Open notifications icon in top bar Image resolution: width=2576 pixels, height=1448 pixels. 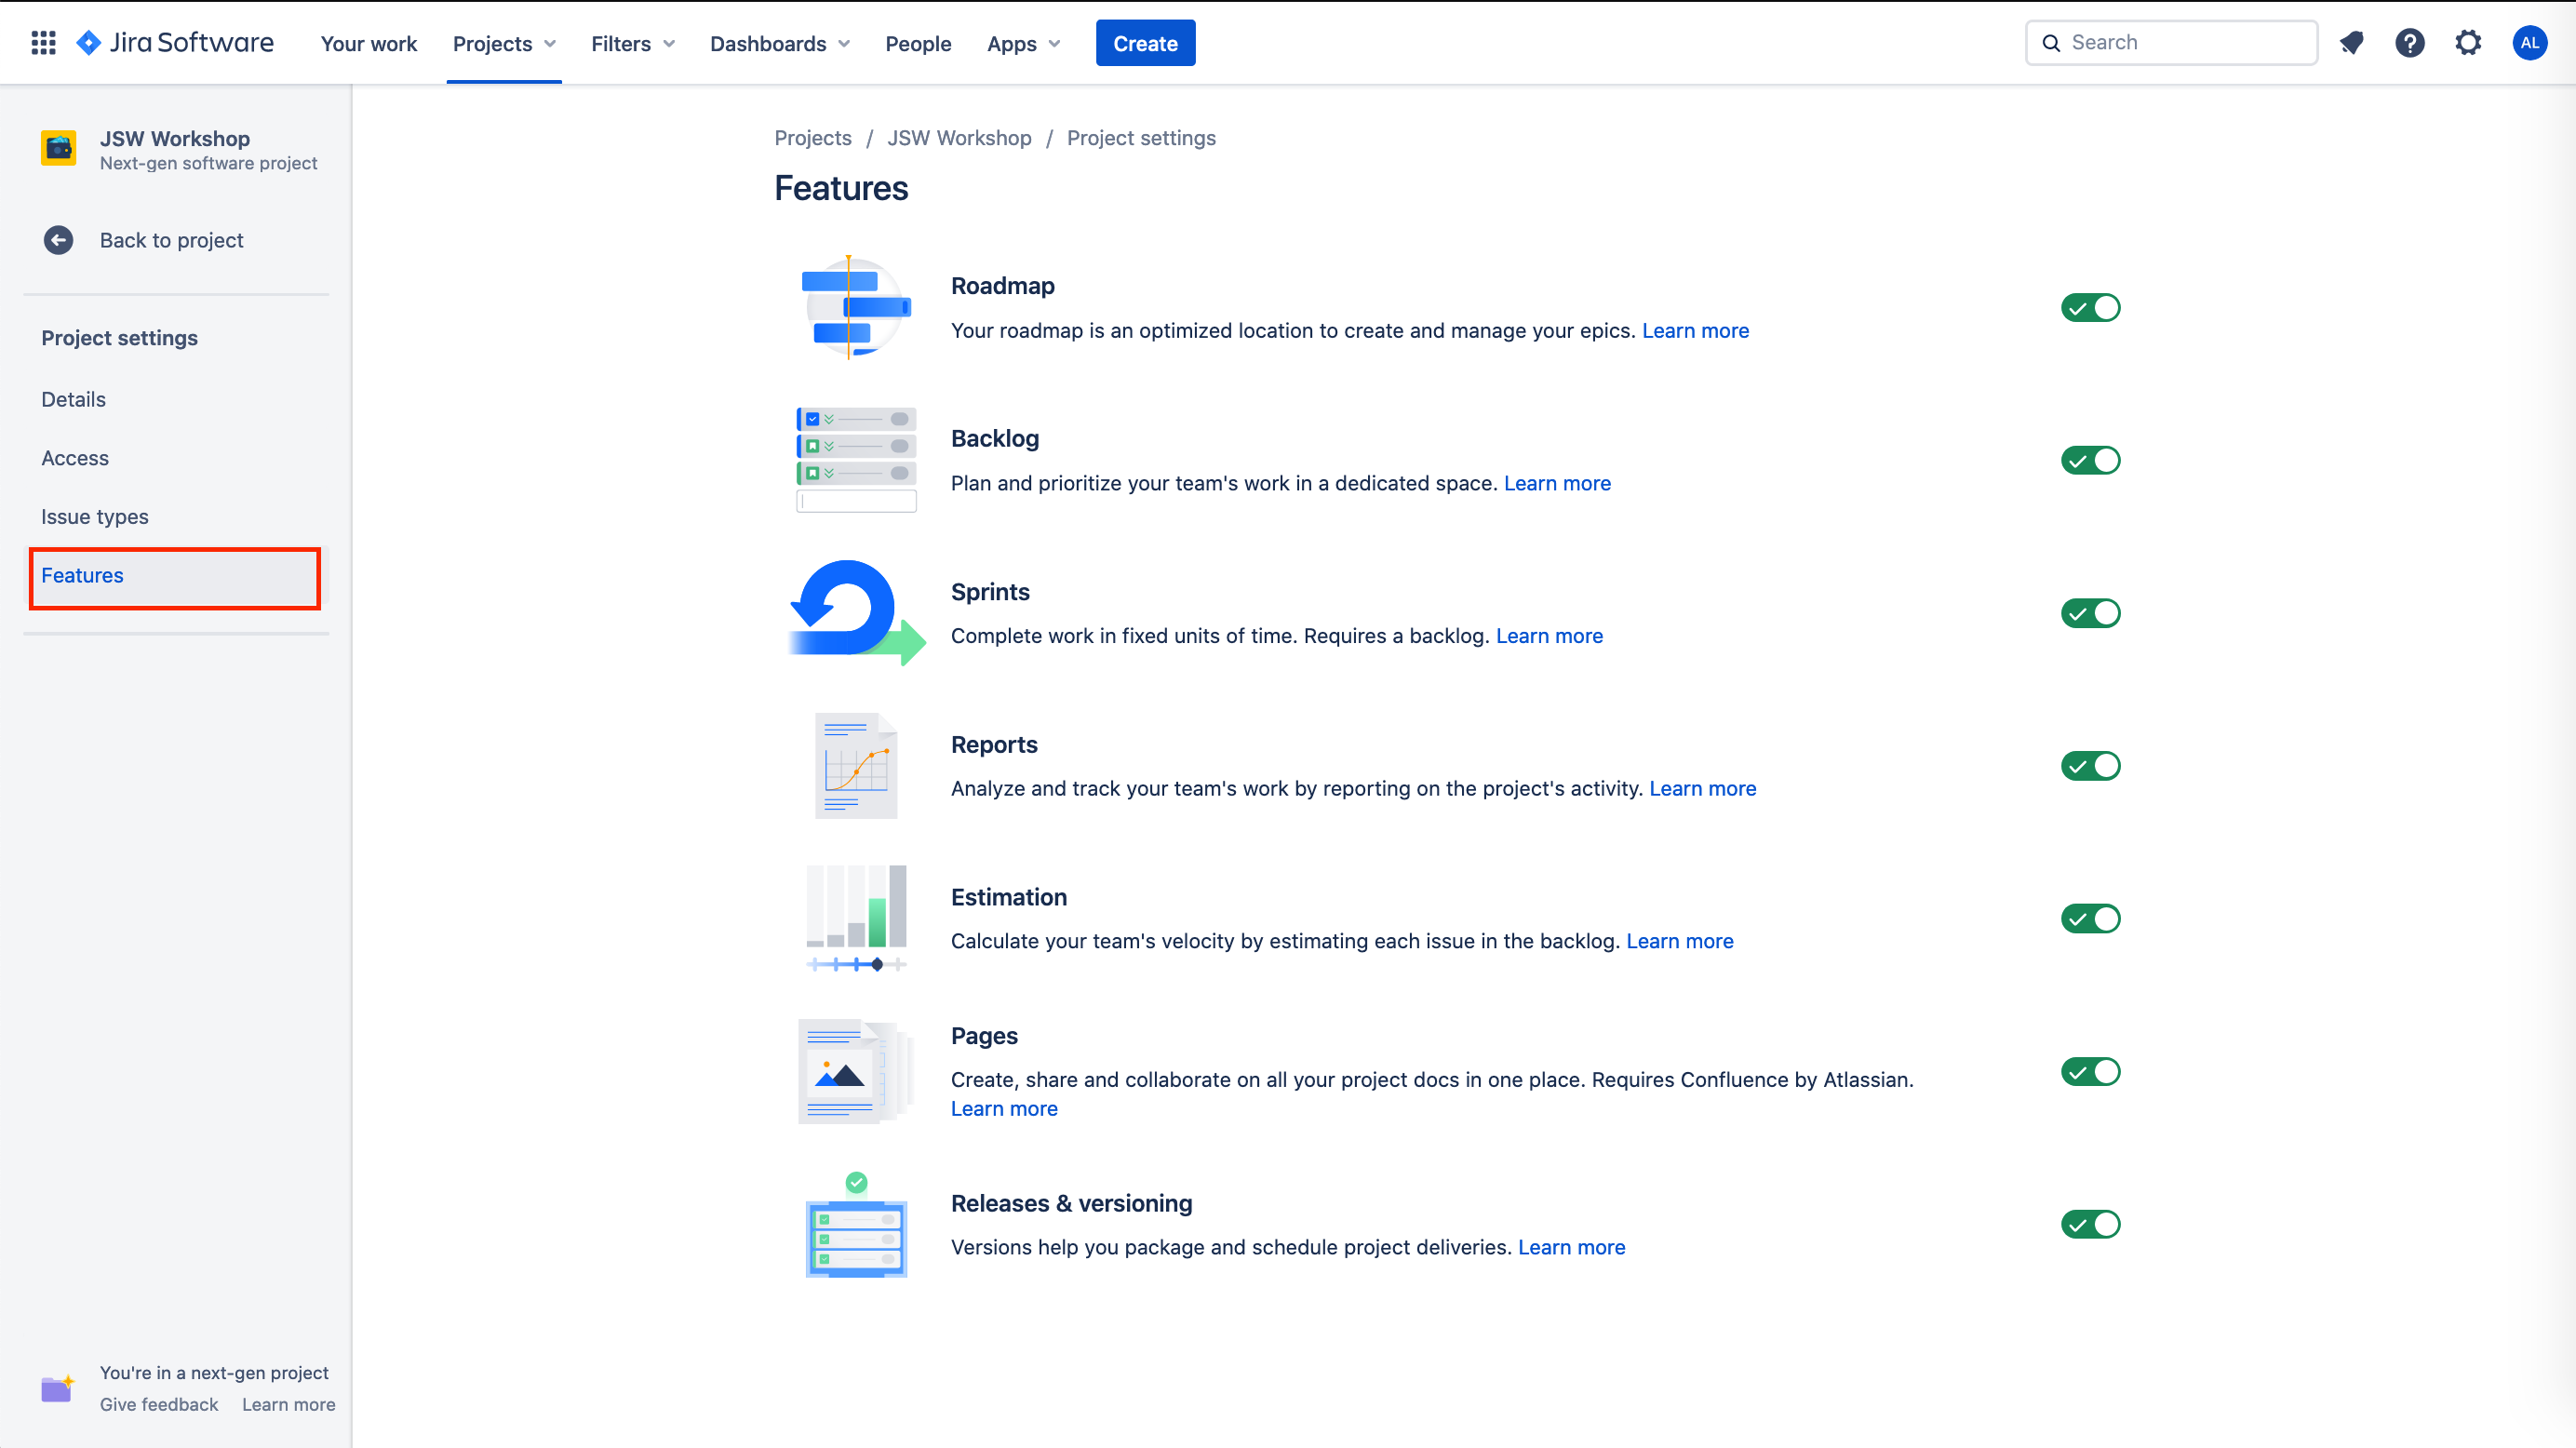click(2351, 43)
